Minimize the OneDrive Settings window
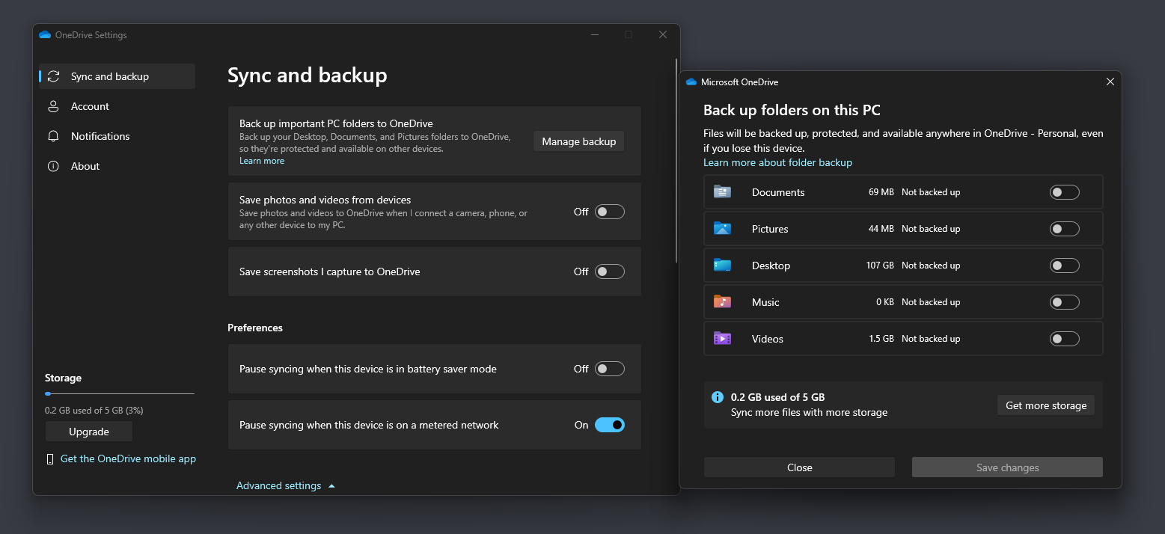Image resolution: width=1165 pixels, height=534 pixels. (x=594, y=34)
